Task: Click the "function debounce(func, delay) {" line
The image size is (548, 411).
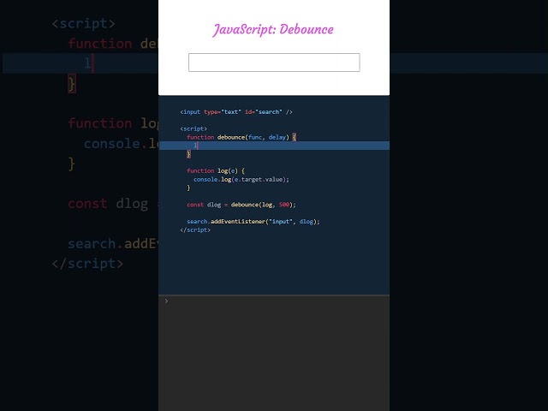Action: click(x=241, y=137)
